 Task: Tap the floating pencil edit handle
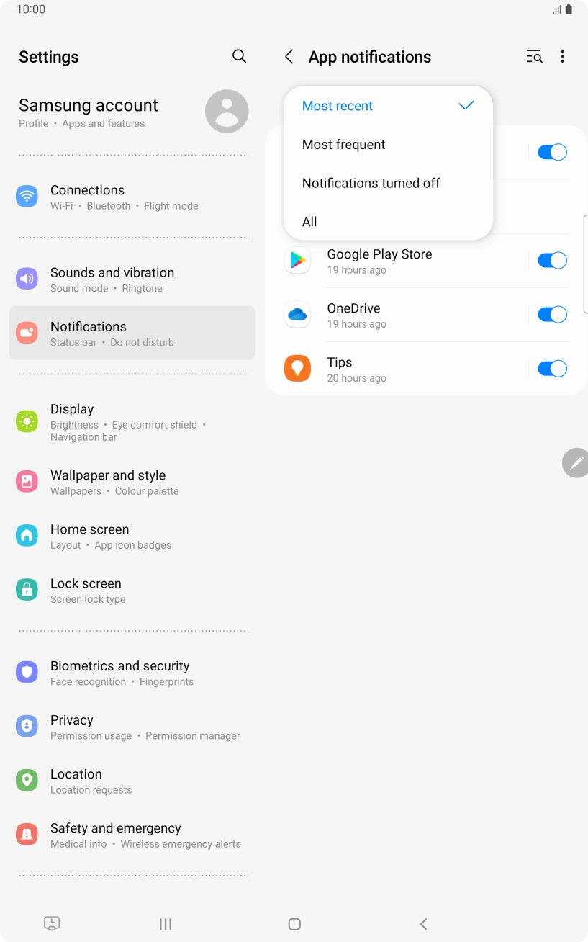tap(575, 463)
